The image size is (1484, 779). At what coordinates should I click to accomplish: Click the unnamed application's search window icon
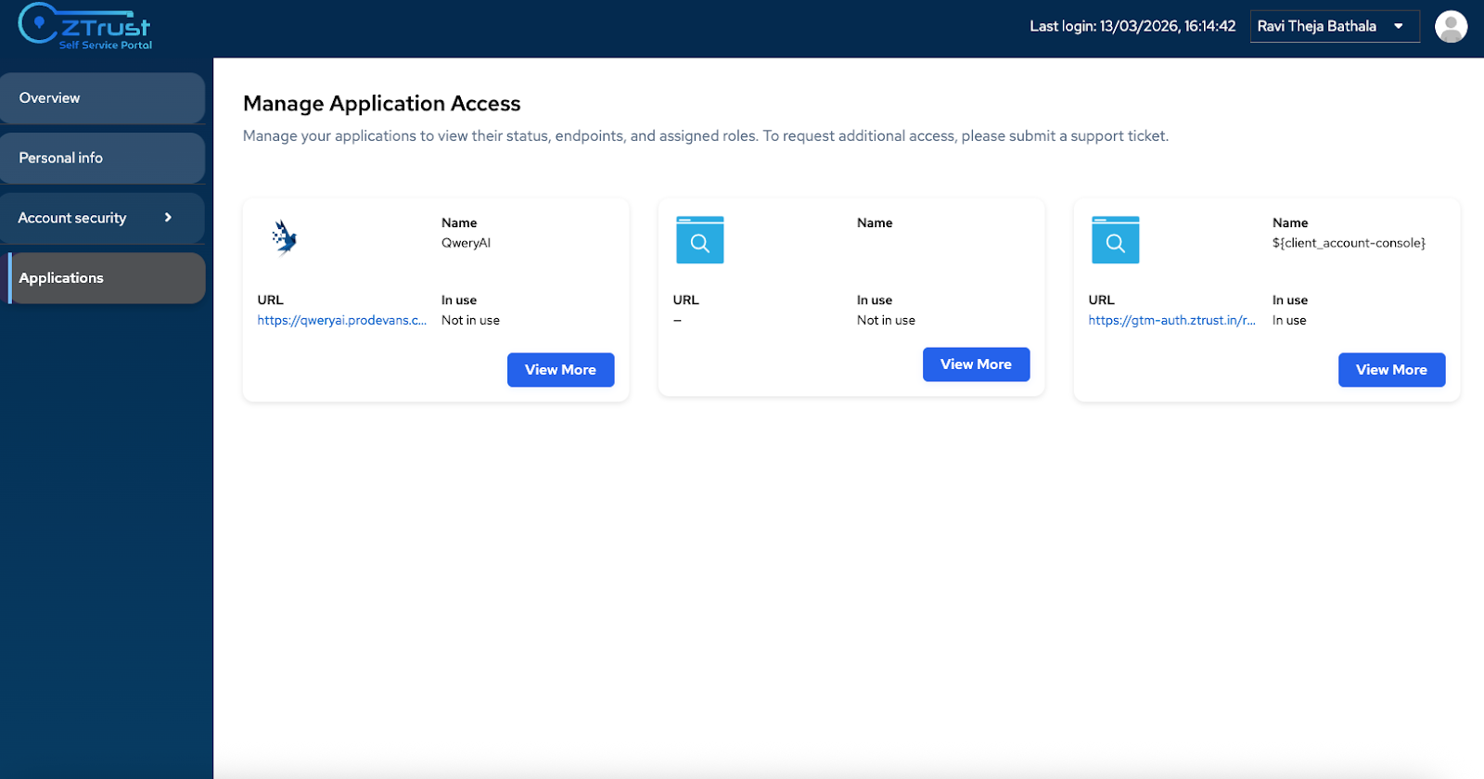coord(699,240)
